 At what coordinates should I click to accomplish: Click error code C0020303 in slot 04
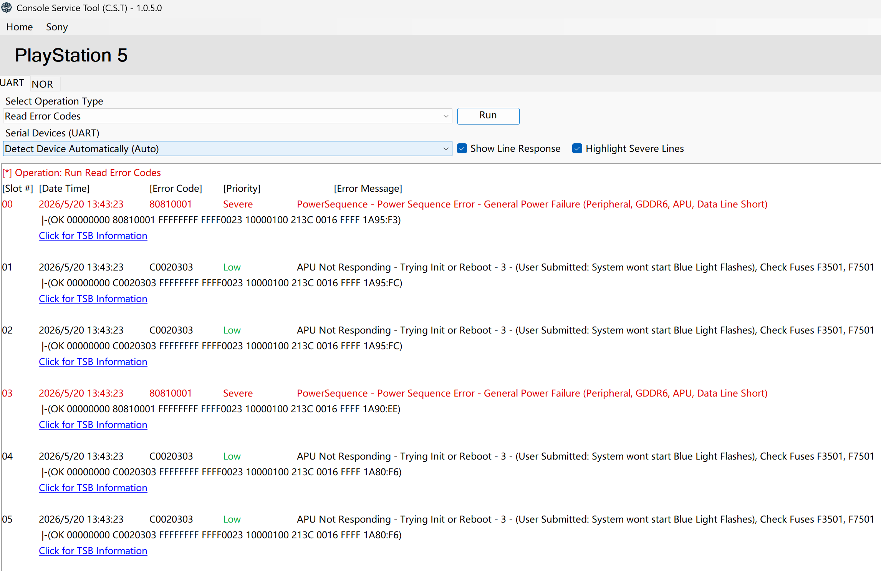click(171, 456)
